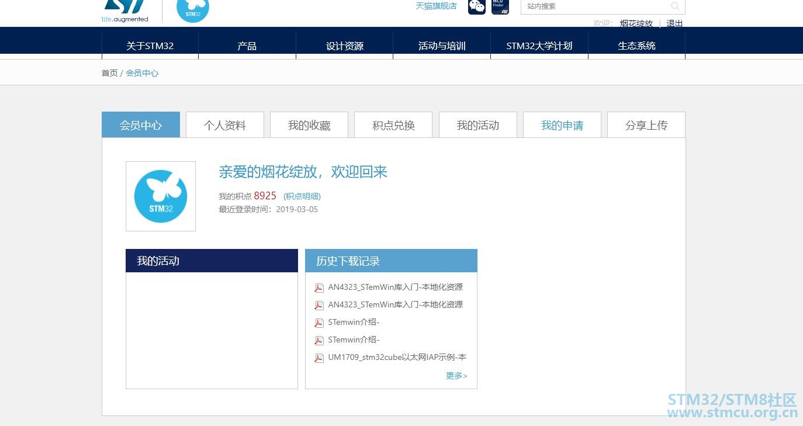Click the PDF icon beside first AN4323 entry
Viewport: 803px width, 426px height.
click(319, 288)
